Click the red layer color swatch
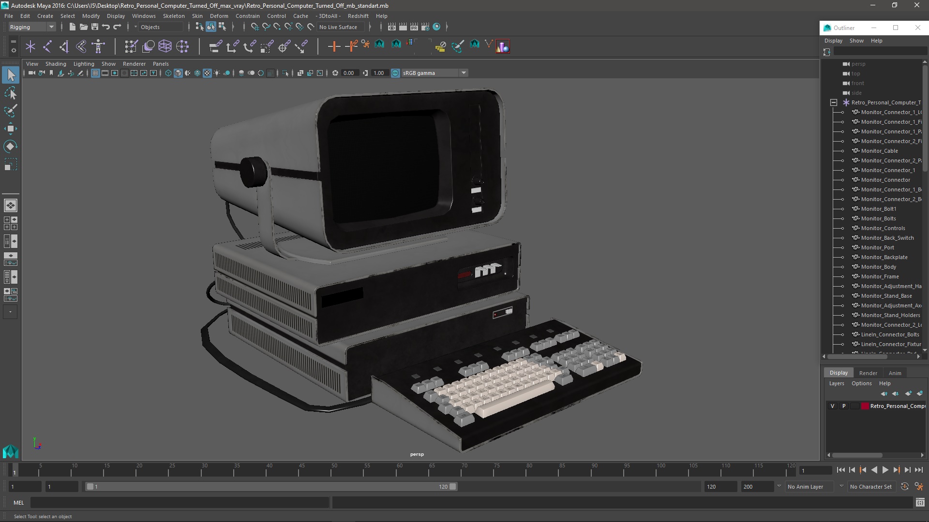Viewport: 929px width, 522px height. tap(865, 406)
